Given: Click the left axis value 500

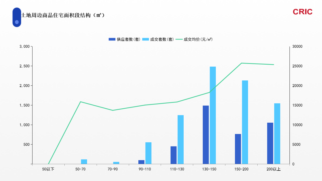Looking at the screenshot, I should [x=27, y=144].
